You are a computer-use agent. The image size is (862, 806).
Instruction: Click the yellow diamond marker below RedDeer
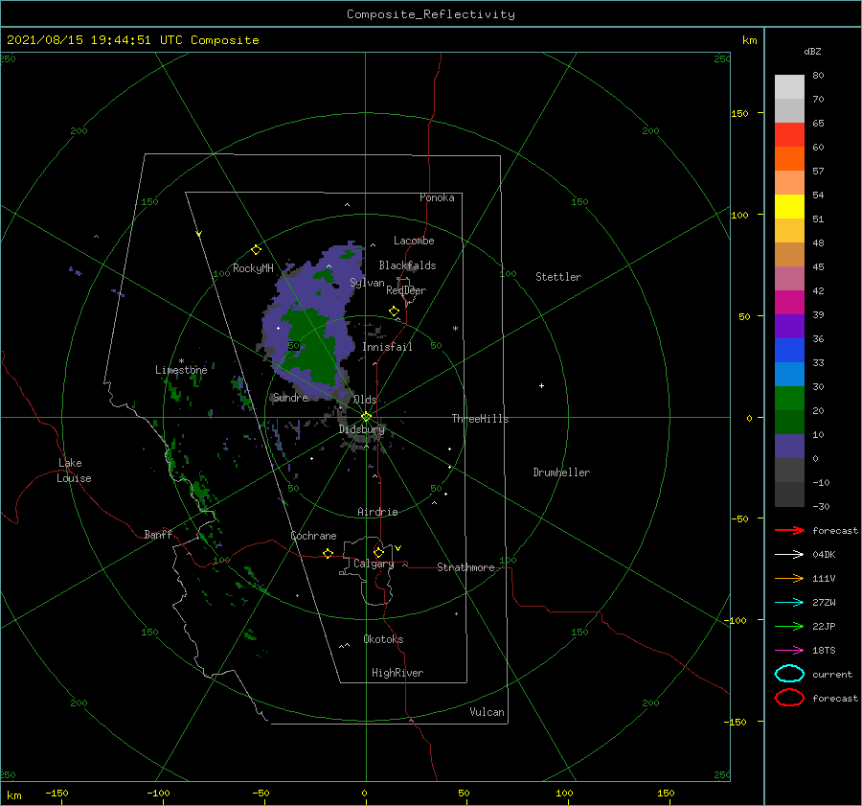point(395,311)
